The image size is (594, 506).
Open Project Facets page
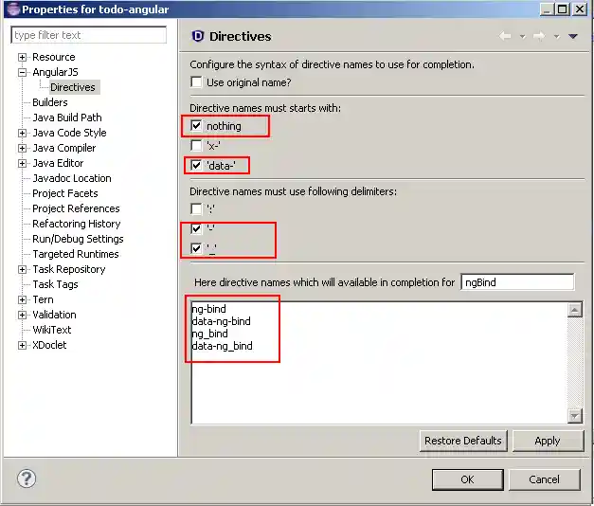(65, 193)
